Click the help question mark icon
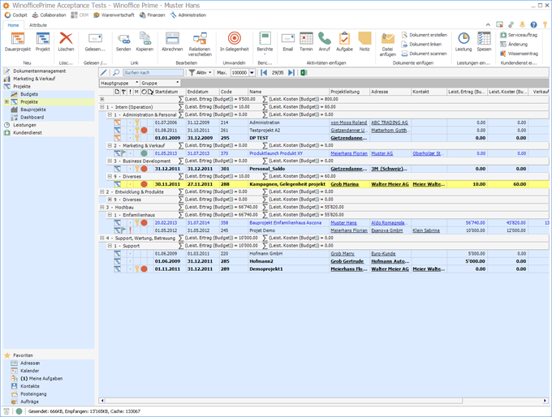Image resolution: width=552 pixels, height=417 pixels. tap(533, 24)
